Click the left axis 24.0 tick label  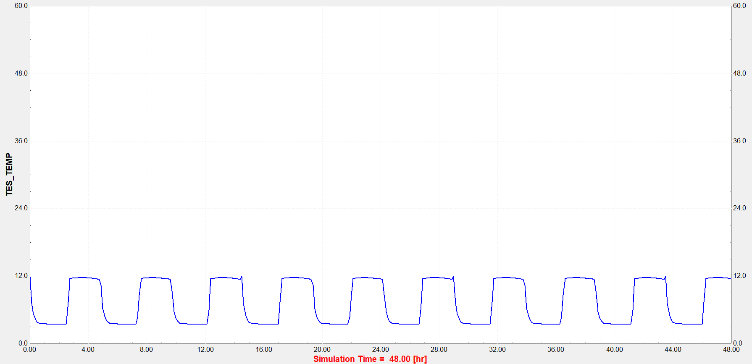[x=21, y=208]
